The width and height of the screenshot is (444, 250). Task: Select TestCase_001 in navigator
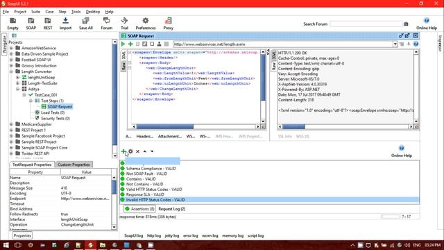click(46, 95)
